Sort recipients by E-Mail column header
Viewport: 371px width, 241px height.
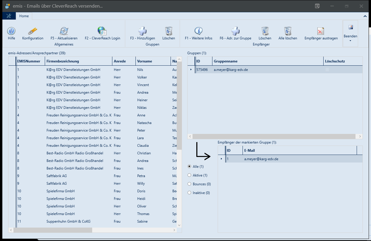(x=300, y=151)
